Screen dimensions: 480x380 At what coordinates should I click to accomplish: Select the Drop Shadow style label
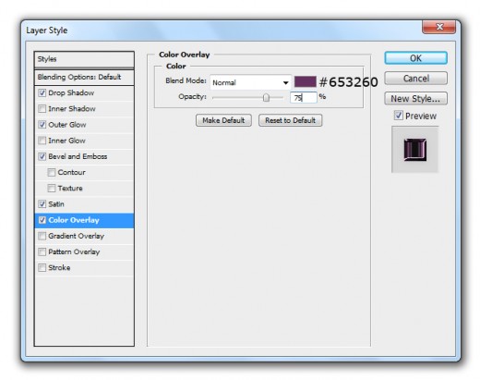click(x=71, y=92)
